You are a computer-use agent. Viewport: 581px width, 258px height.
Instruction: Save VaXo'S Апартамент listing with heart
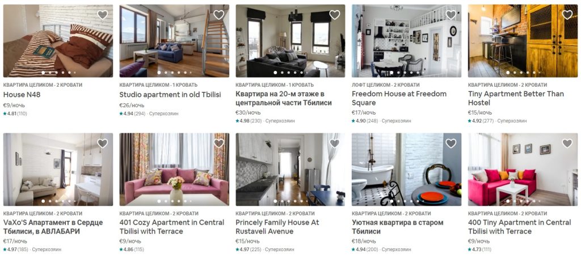(x=102, y=143)
